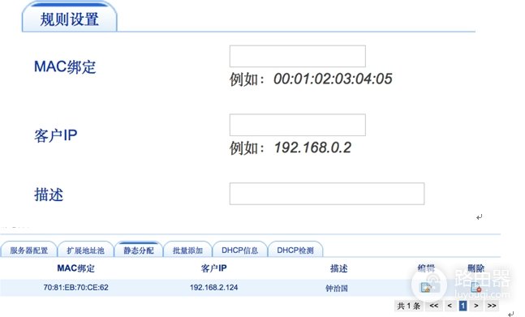Viewport: 525px width, 317px height.
Task: Click the example text 00:01:02:03:04:05
Action: pos(333,79)
